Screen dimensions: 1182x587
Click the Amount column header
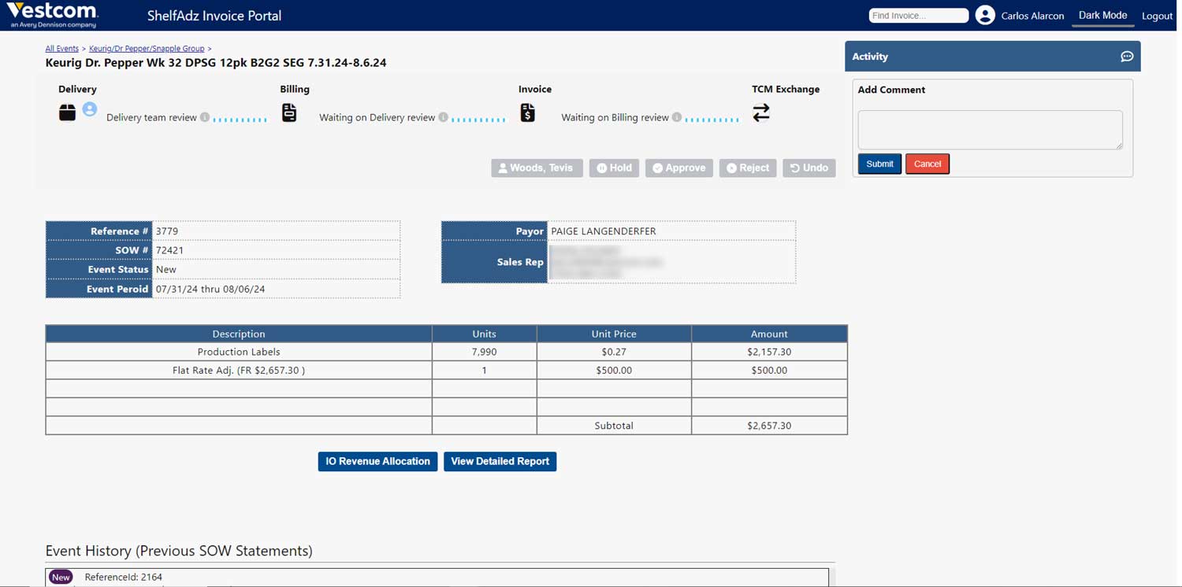coord(769,334)
